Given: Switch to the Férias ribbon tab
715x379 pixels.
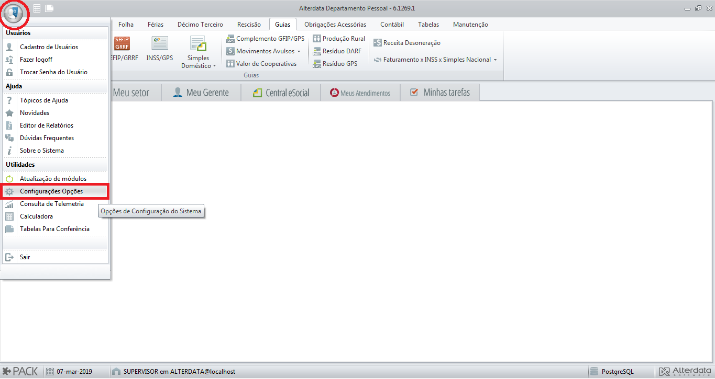Looking at the screenshot, I should (x=156, y=25).
